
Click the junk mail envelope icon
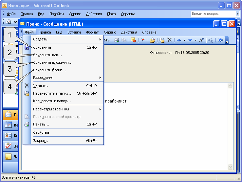(x=133, y=40)
